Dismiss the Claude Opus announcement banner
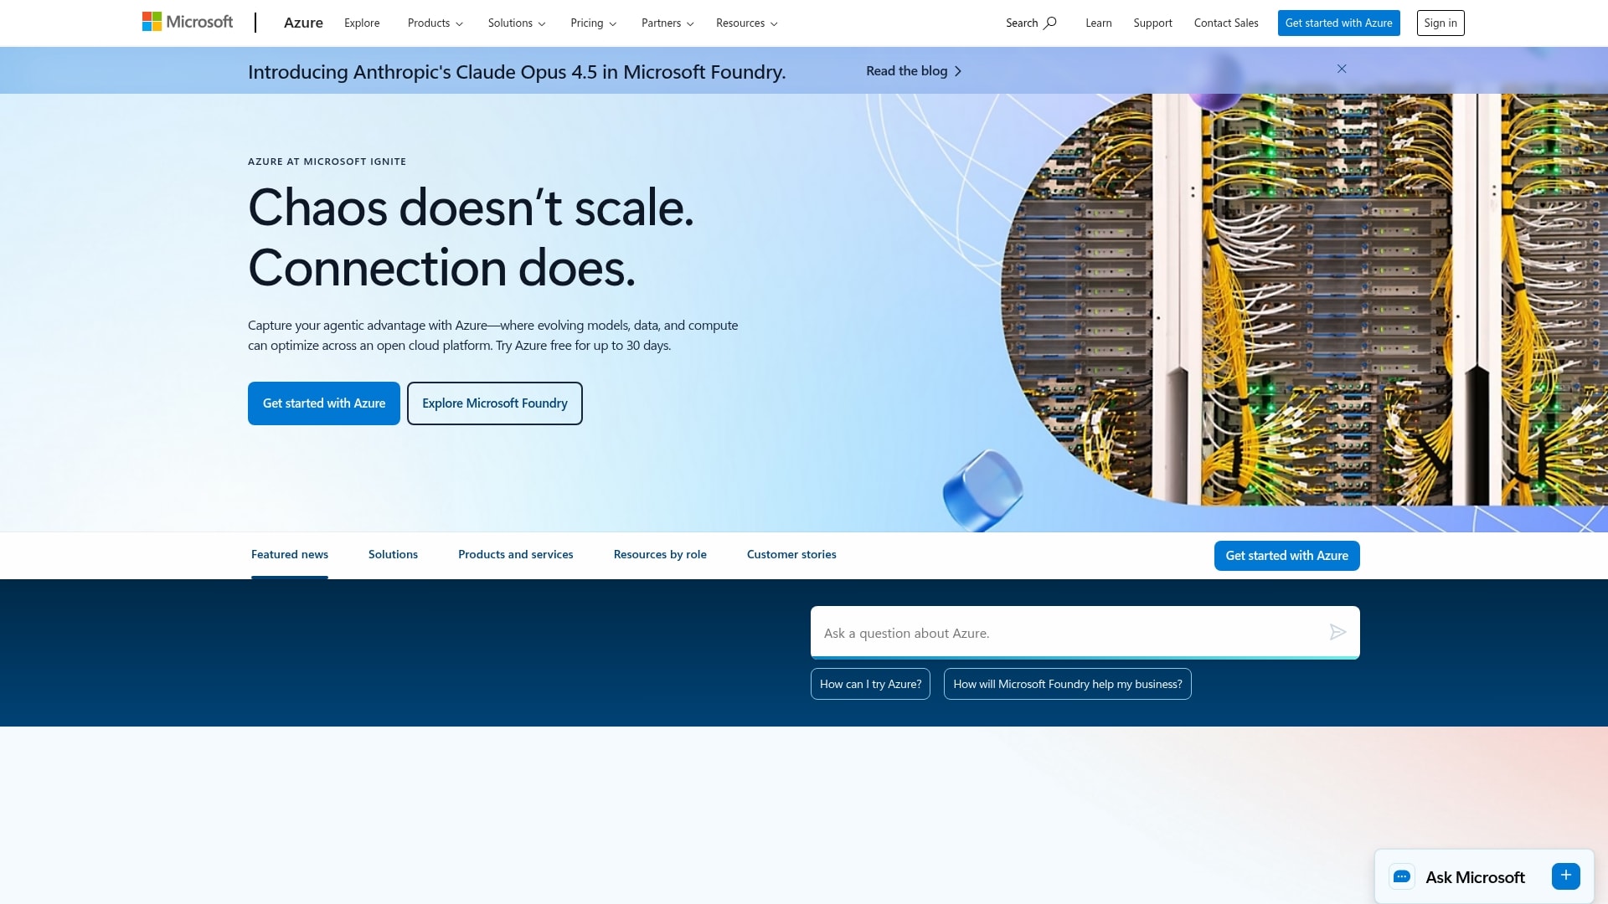The height and width of the screenshot is (904, 1608). coord(1342,69)
